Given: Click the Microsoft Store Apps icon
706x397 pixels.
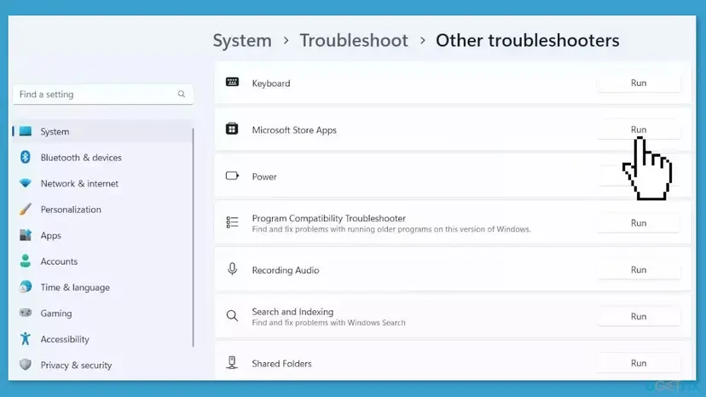Looking at the screenshot, I should tap(232, 129).
